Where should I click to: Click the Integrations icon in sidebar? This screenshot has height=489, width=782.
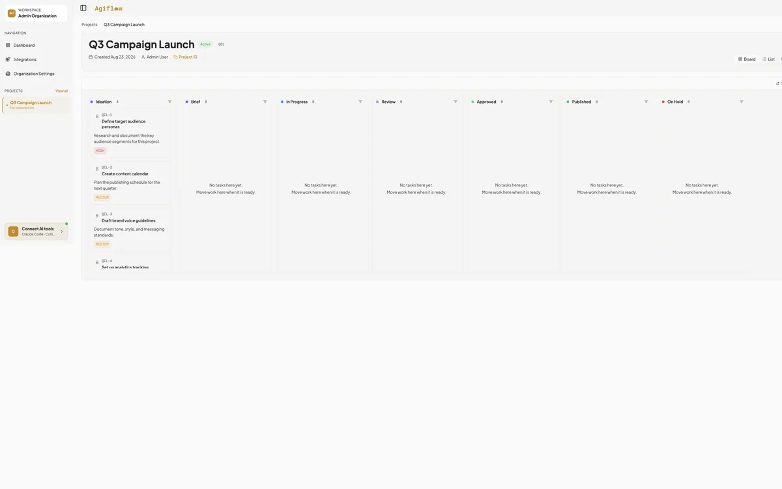tap(8, 59)
